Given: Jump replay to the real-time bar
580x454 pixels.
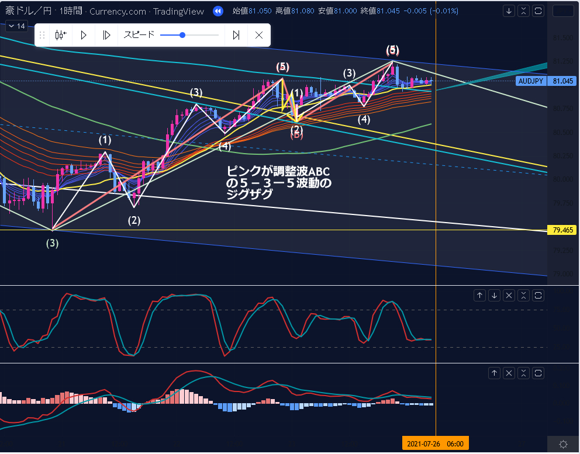Looking at the screenshot, I should point(236,35).
